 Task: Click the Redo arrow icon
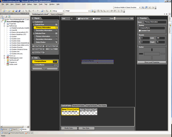[x=38, y=11]
